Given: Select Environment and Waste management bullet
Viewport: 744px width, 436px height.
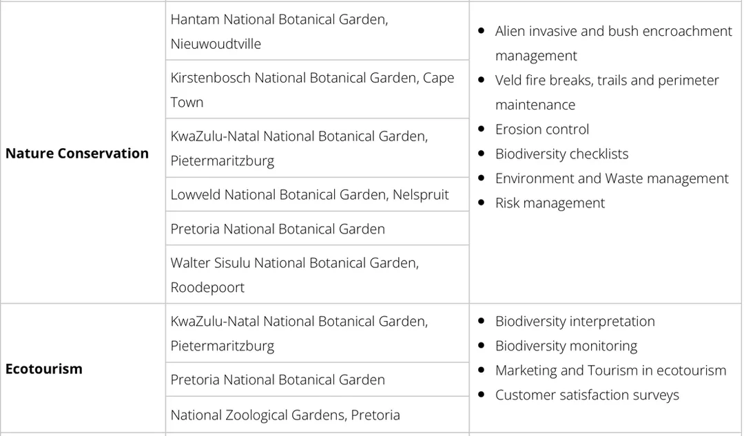Looking at the screenshot, I should [x=612, y=178].
